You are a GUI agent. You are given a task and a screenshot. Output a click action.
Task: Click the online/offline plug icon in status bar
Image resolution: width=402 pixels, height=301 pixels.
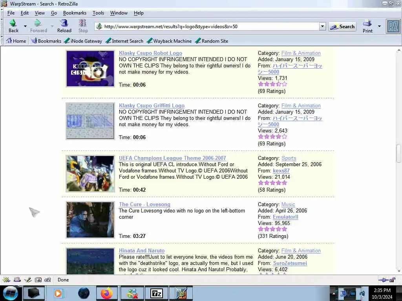(384, 280)
